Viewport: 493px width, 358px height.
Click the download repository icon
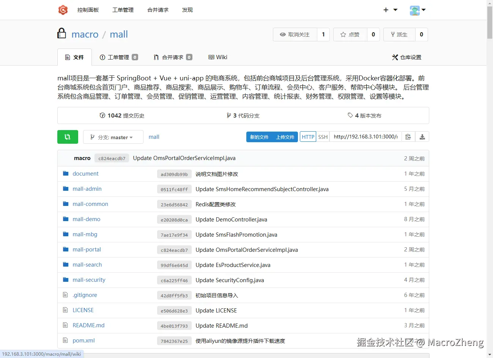pyautogui.click(x=422, y=137)
